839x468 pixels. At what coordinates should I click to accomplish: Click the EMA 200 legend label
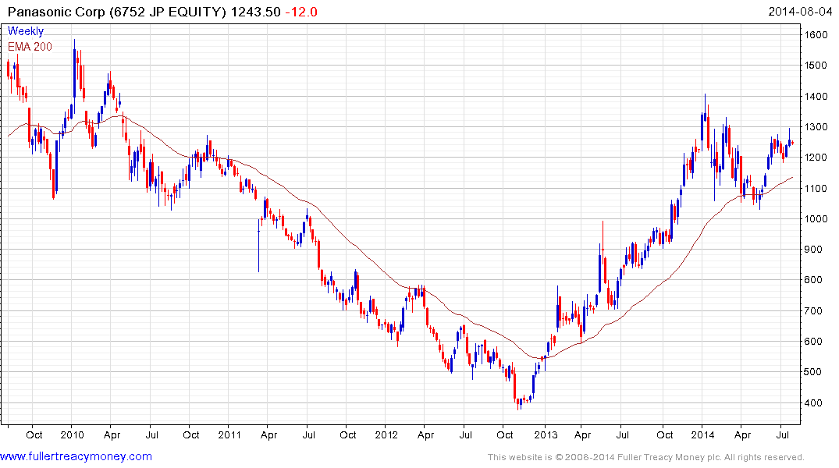(x=30, y=47)
